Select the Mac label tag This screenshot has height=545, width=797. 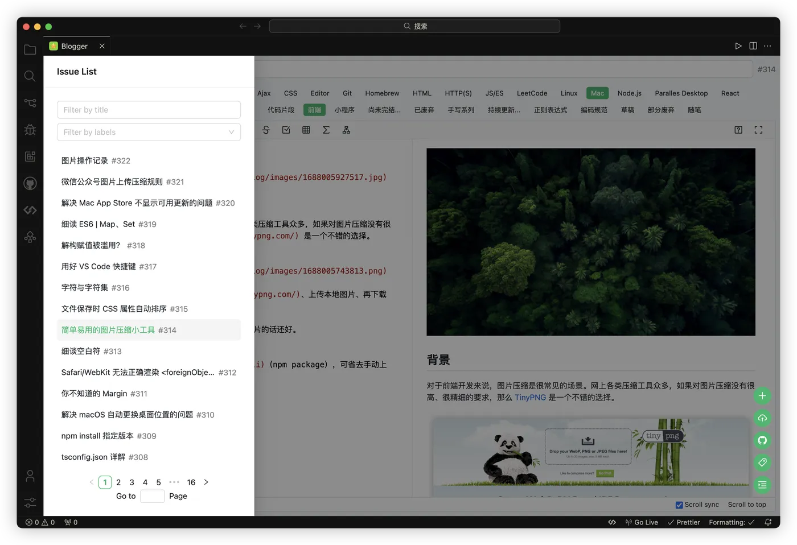[x=597, y=93]
